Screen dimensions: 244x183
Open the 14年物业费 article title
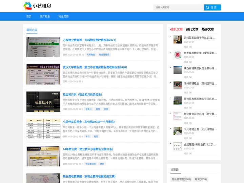88,149
